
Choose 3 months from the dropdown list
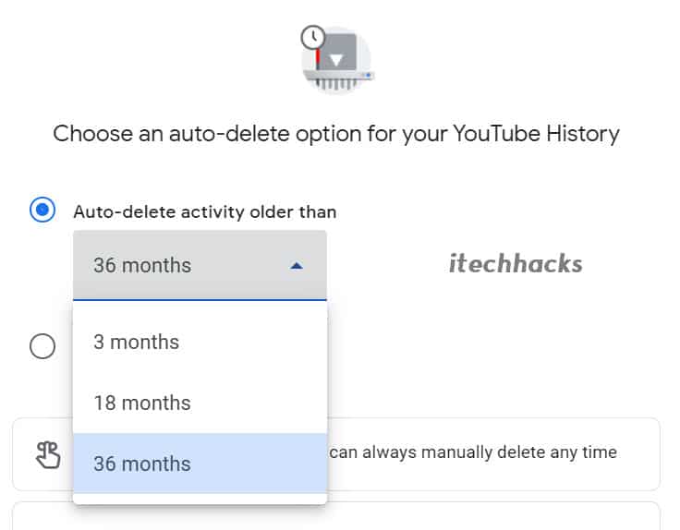click(x=200, y=342)
